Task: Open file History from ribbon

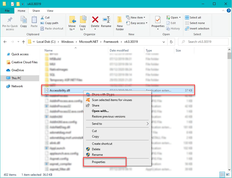Action: click(x=173, y=28)
